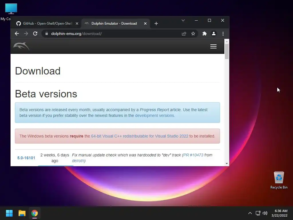
Task: Open the Chrome profile avatar
Action: [x=213, y=34]
